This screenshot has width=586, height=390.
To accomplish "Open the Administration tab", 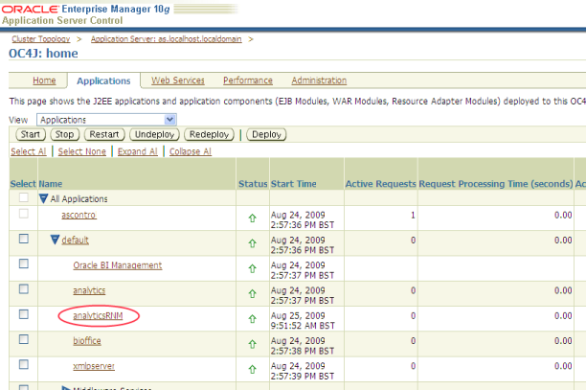I will (x=319, y=80).
